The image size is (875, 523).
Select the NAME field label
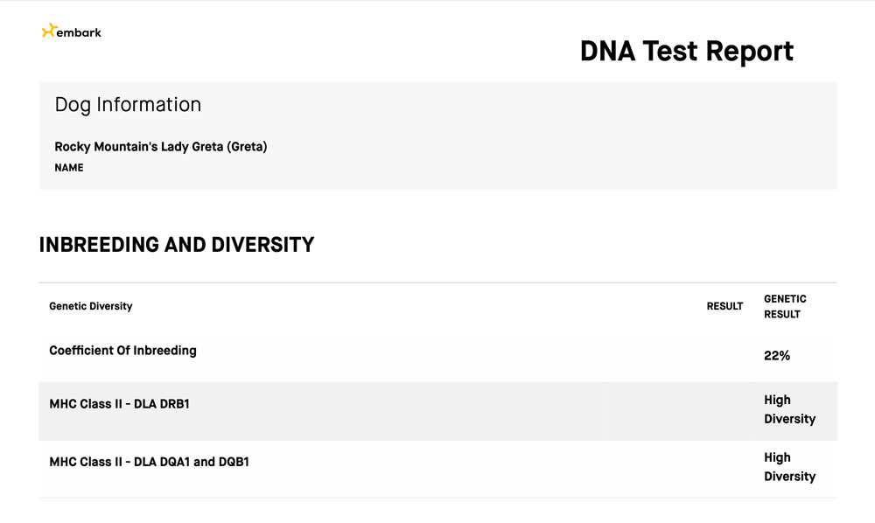69,168
